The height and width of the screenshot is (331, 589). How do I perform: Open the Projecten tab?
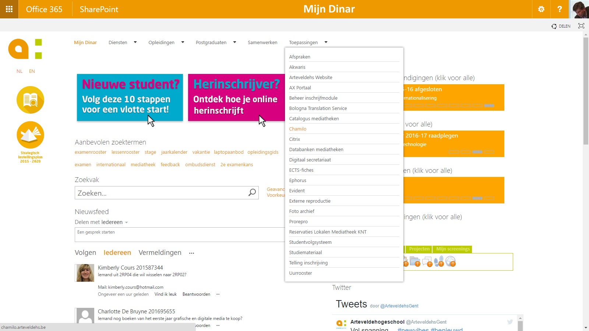pos(419,249)
